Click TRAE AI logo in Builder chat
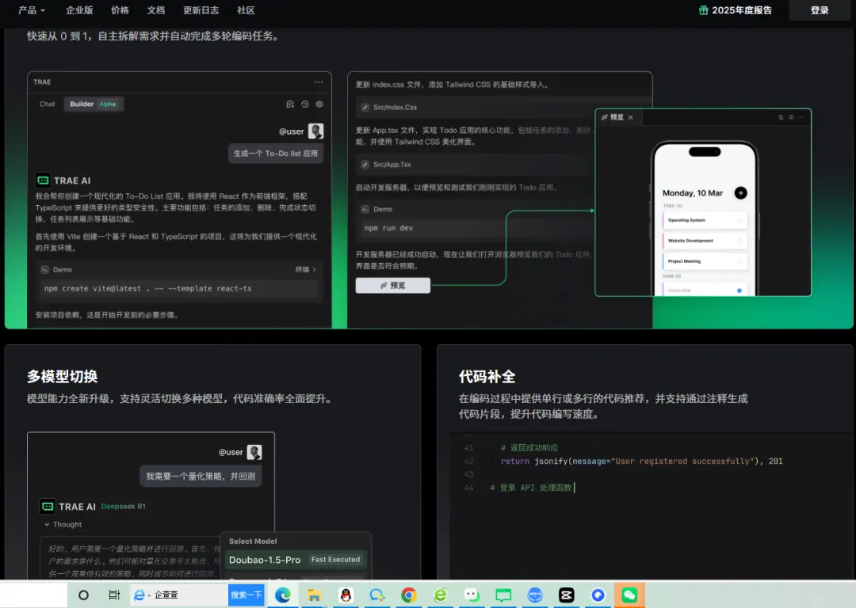 coord(43,180)
